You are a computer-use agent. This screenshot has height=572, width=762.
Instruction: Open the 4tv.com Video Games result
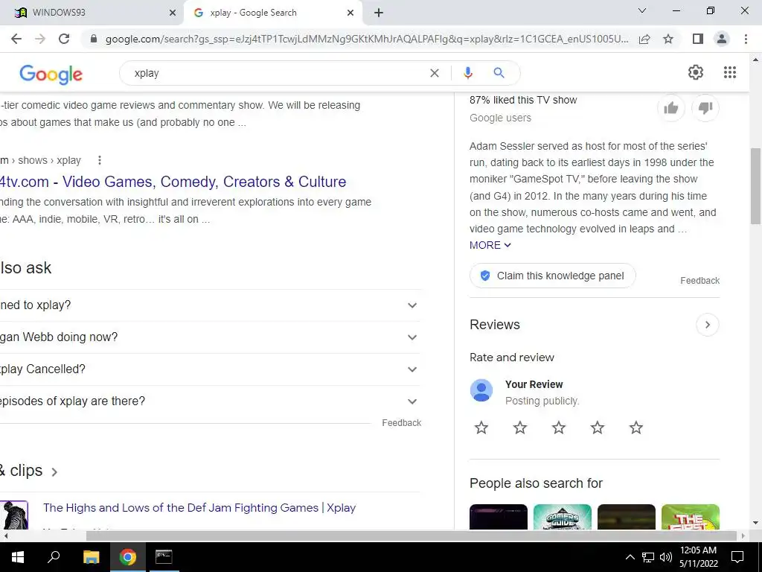173,182
